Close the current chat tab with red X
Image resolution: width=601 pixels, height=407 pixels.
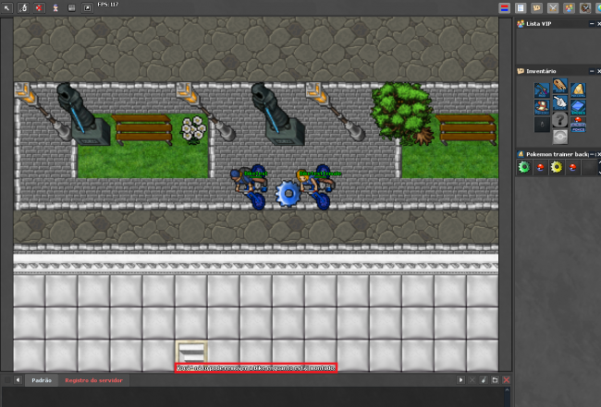click(507, 380)
